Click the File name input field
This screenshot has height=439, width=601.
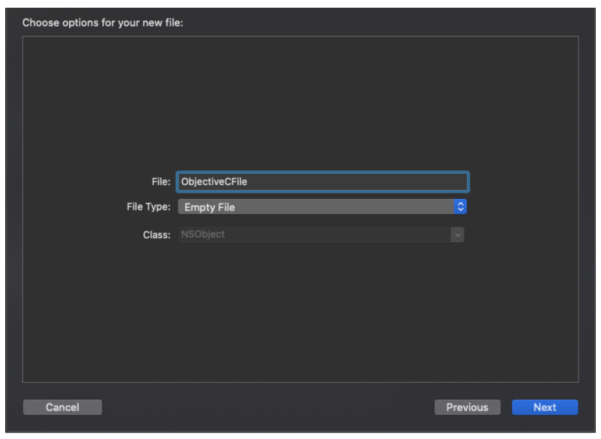click(x=323, y=182)
